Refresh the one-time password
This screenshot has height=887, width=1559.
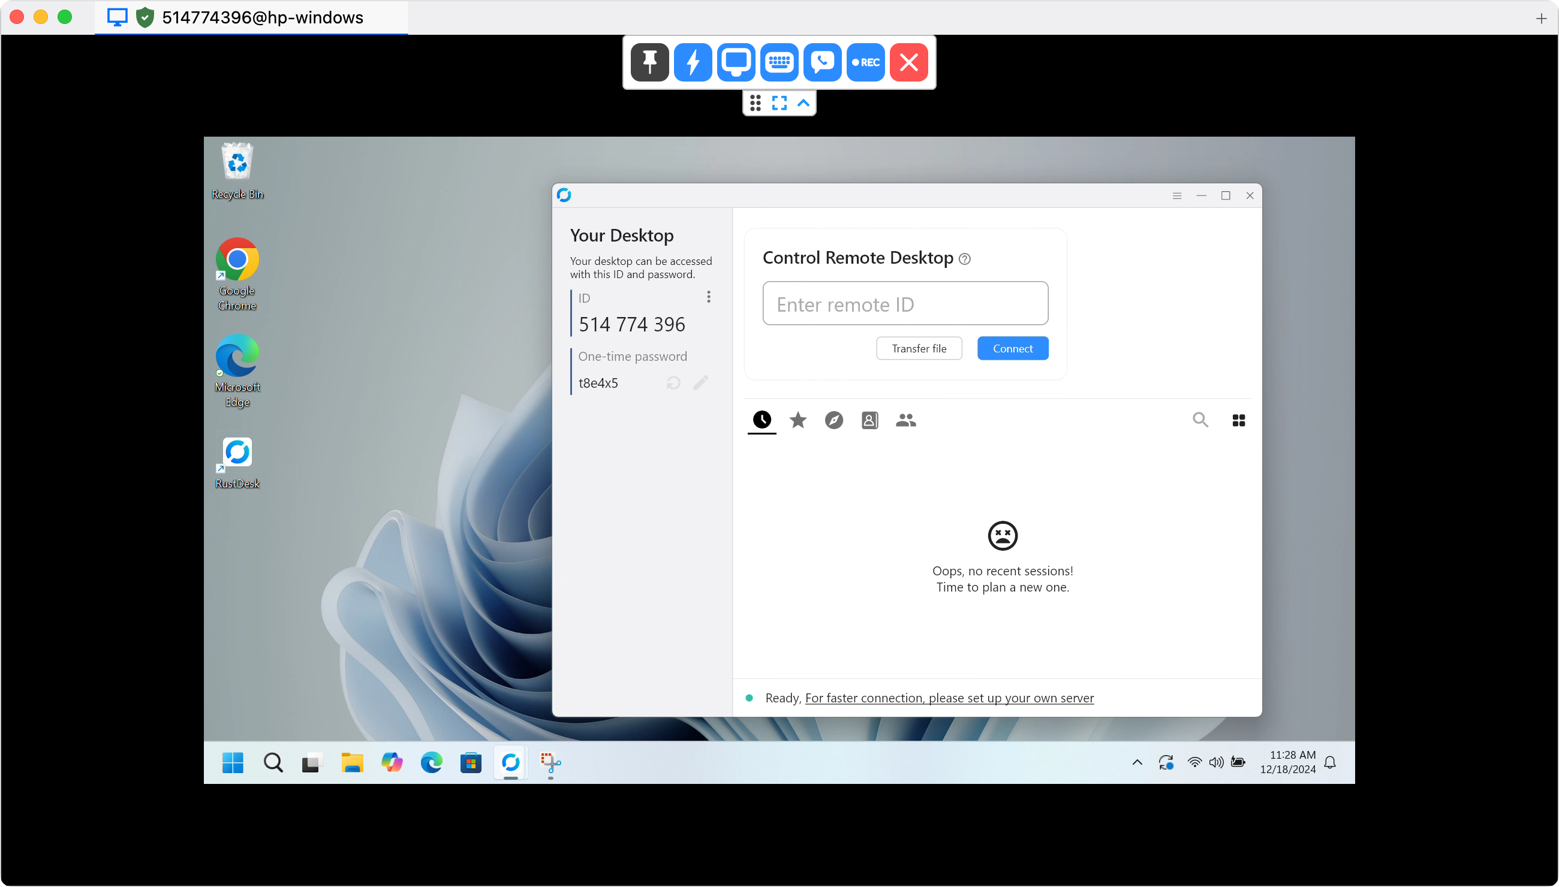(673, 382)
